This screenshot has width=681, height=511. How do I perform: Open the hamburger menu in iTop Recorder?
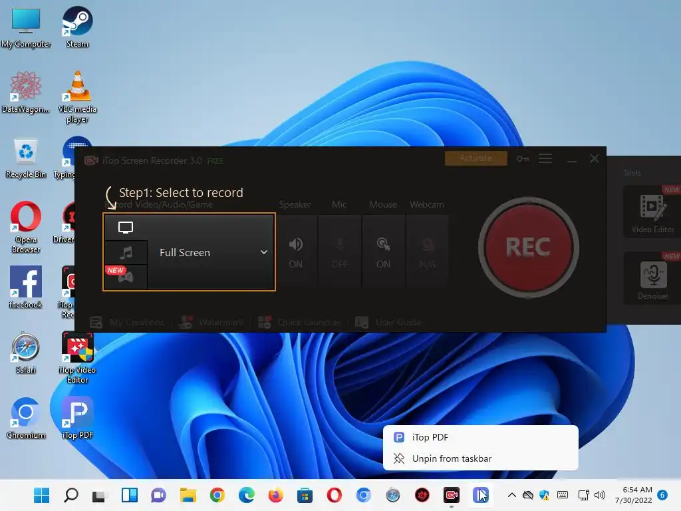coord(545,158)
